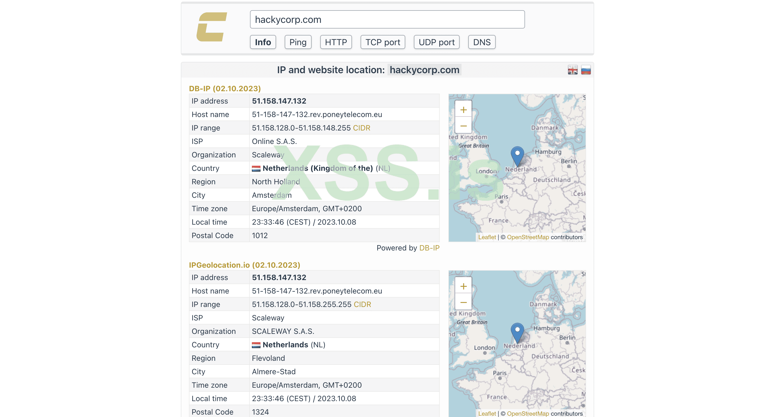Open the IPGeolocation CIDR range link

(x=362, y=304)
